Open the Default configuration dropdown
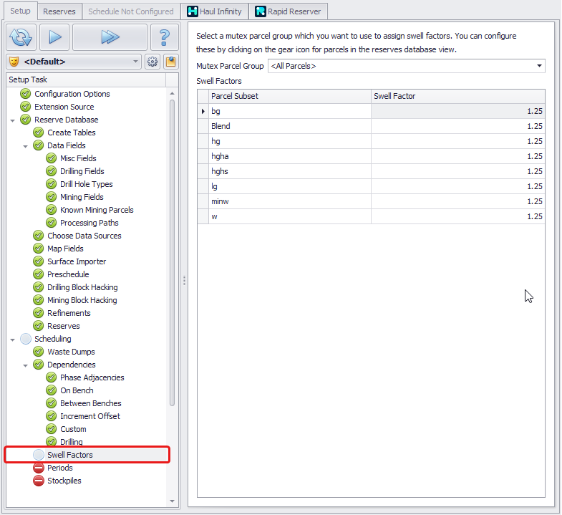The image size is (562, 515). [74, 62]
